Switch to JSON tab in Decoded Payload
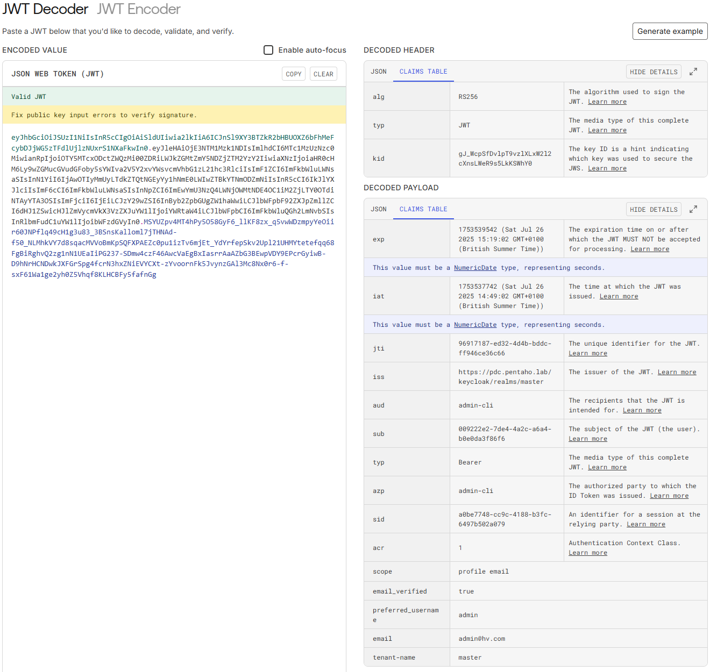The height and width of the screenshot is (672, 710). pos(379,209)
